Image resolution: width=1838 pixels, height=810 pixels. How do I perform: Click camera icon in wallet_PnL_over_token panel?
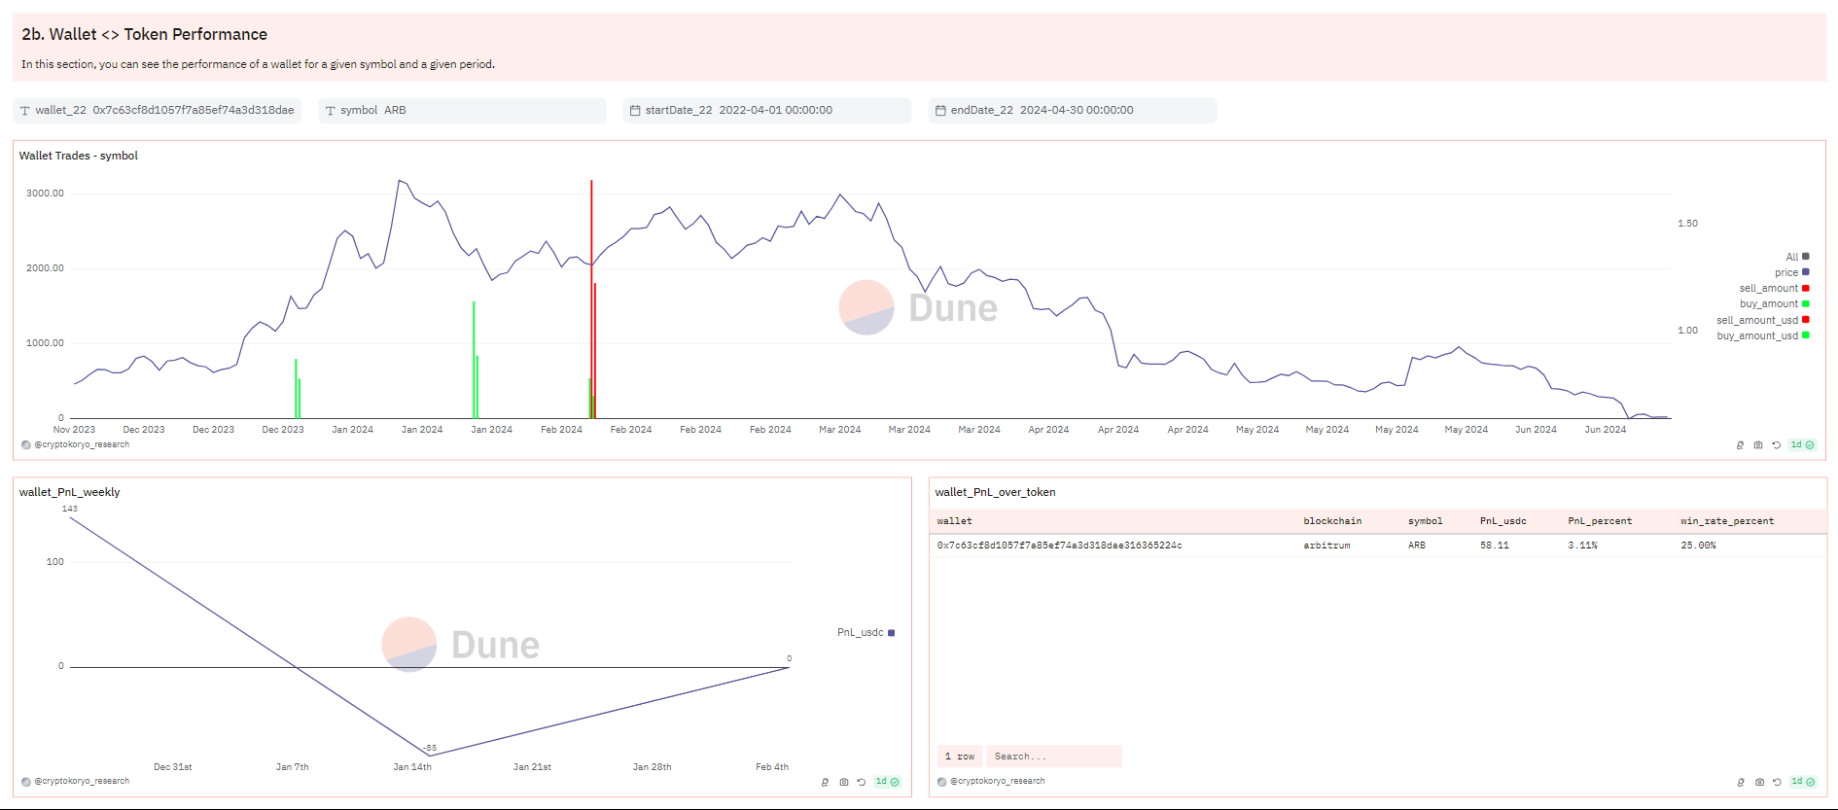click(x=1759, y=782)
